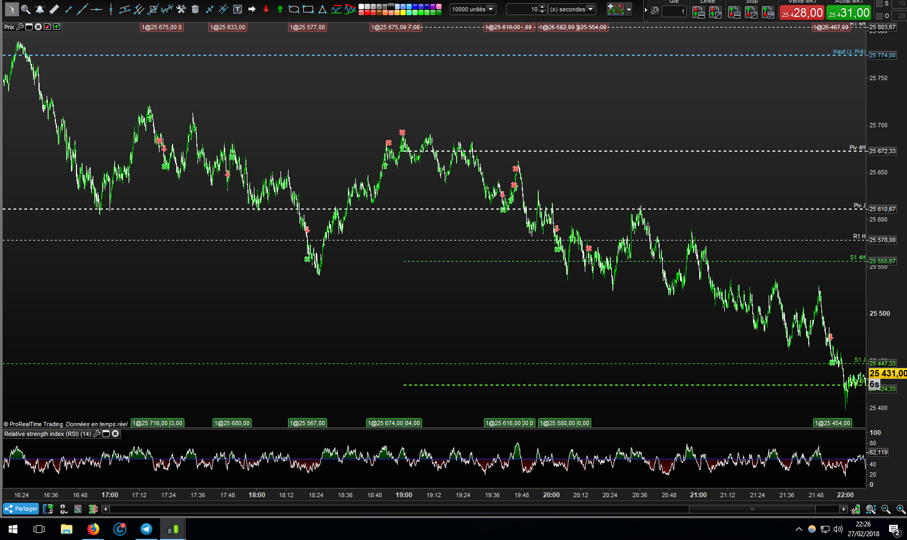907x540 pixels.
Task: Pick the red down arrow drawing tool
Action: pyautogui.click(x=266, y=9)
